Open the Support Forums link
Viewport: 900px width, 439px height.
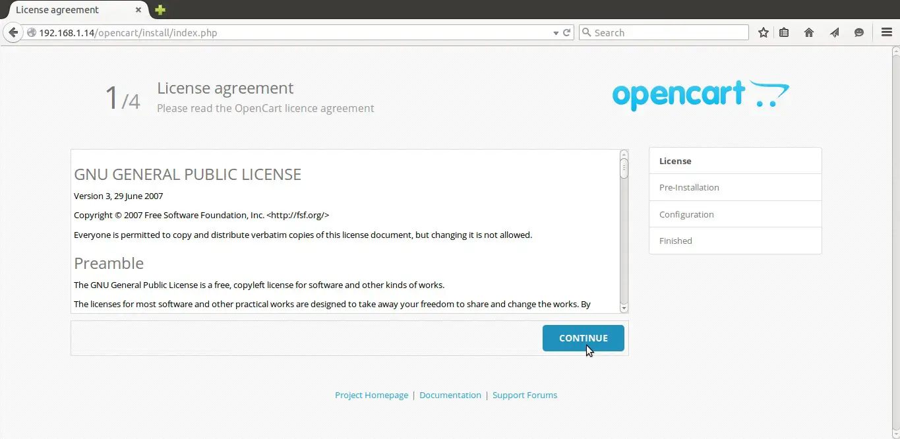click(x=525, y=395)
